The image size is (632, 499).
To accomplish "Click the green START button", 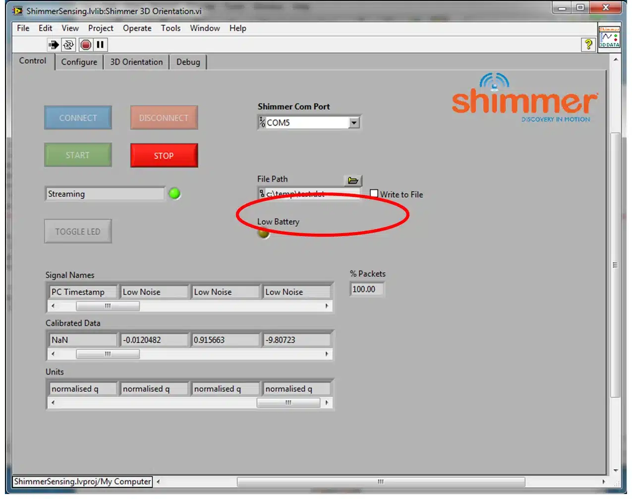I will pos(78,155).
